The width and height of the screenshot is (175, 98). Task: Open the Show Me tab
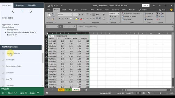pyautogui.click(x=32, y=5)
